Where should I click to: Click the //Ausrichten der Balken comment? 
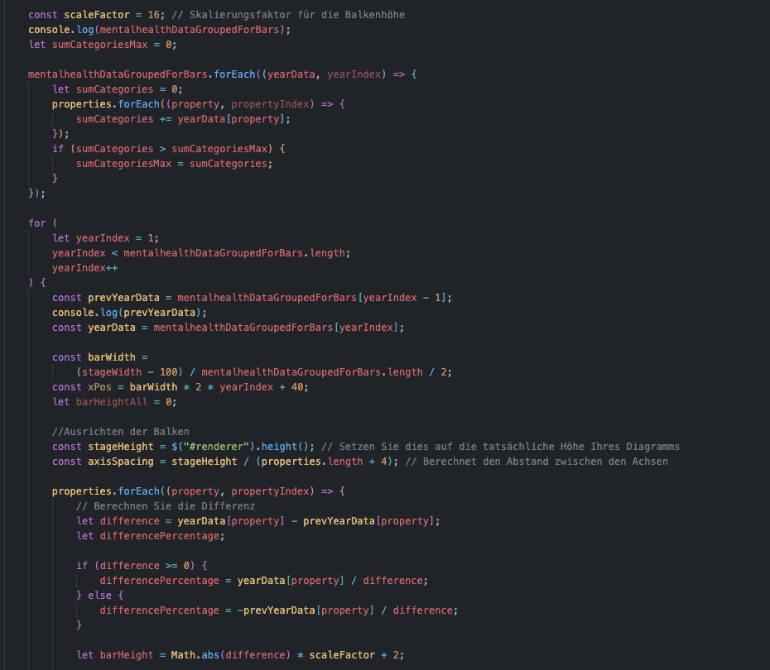point(120,432)
